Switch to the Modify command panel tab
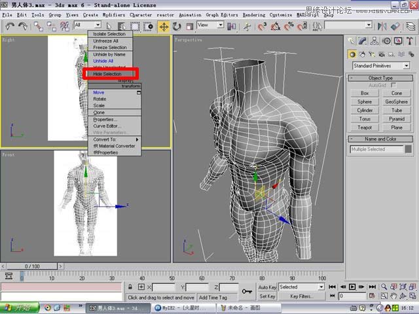Screen dimensions: 419x314 pos(363,41)
